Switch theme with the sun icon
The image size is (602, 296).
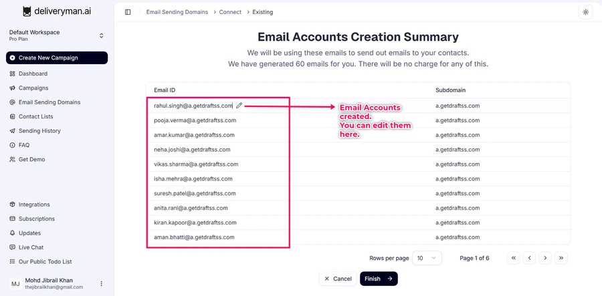coord(585,12)
